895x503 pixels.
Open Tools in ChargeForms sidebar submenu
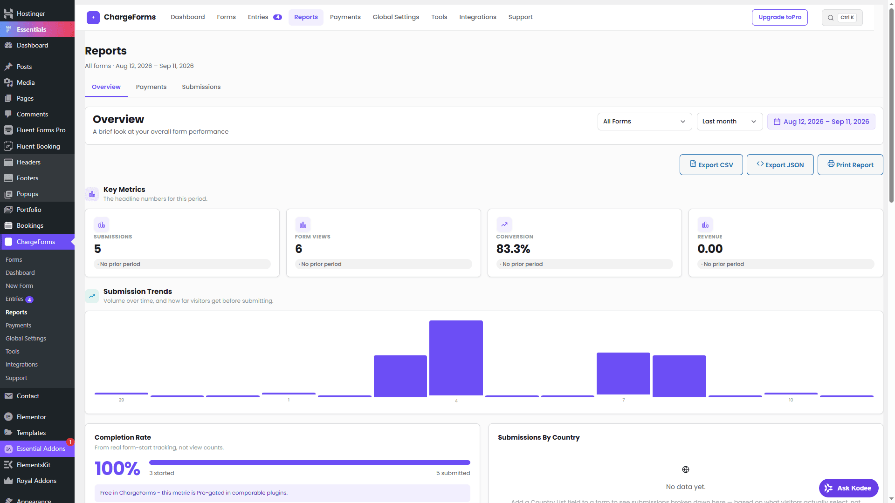pos(13,352)
